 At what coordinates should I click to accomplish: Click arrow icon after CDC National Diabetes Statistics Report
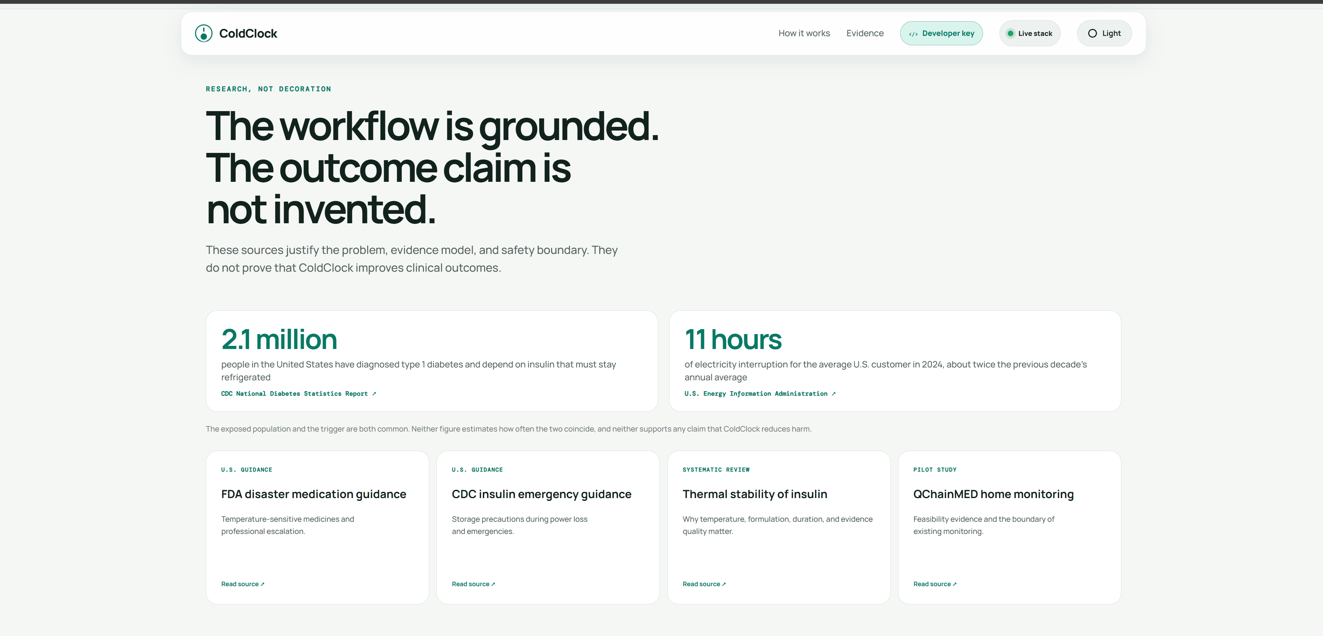(374, 394)
